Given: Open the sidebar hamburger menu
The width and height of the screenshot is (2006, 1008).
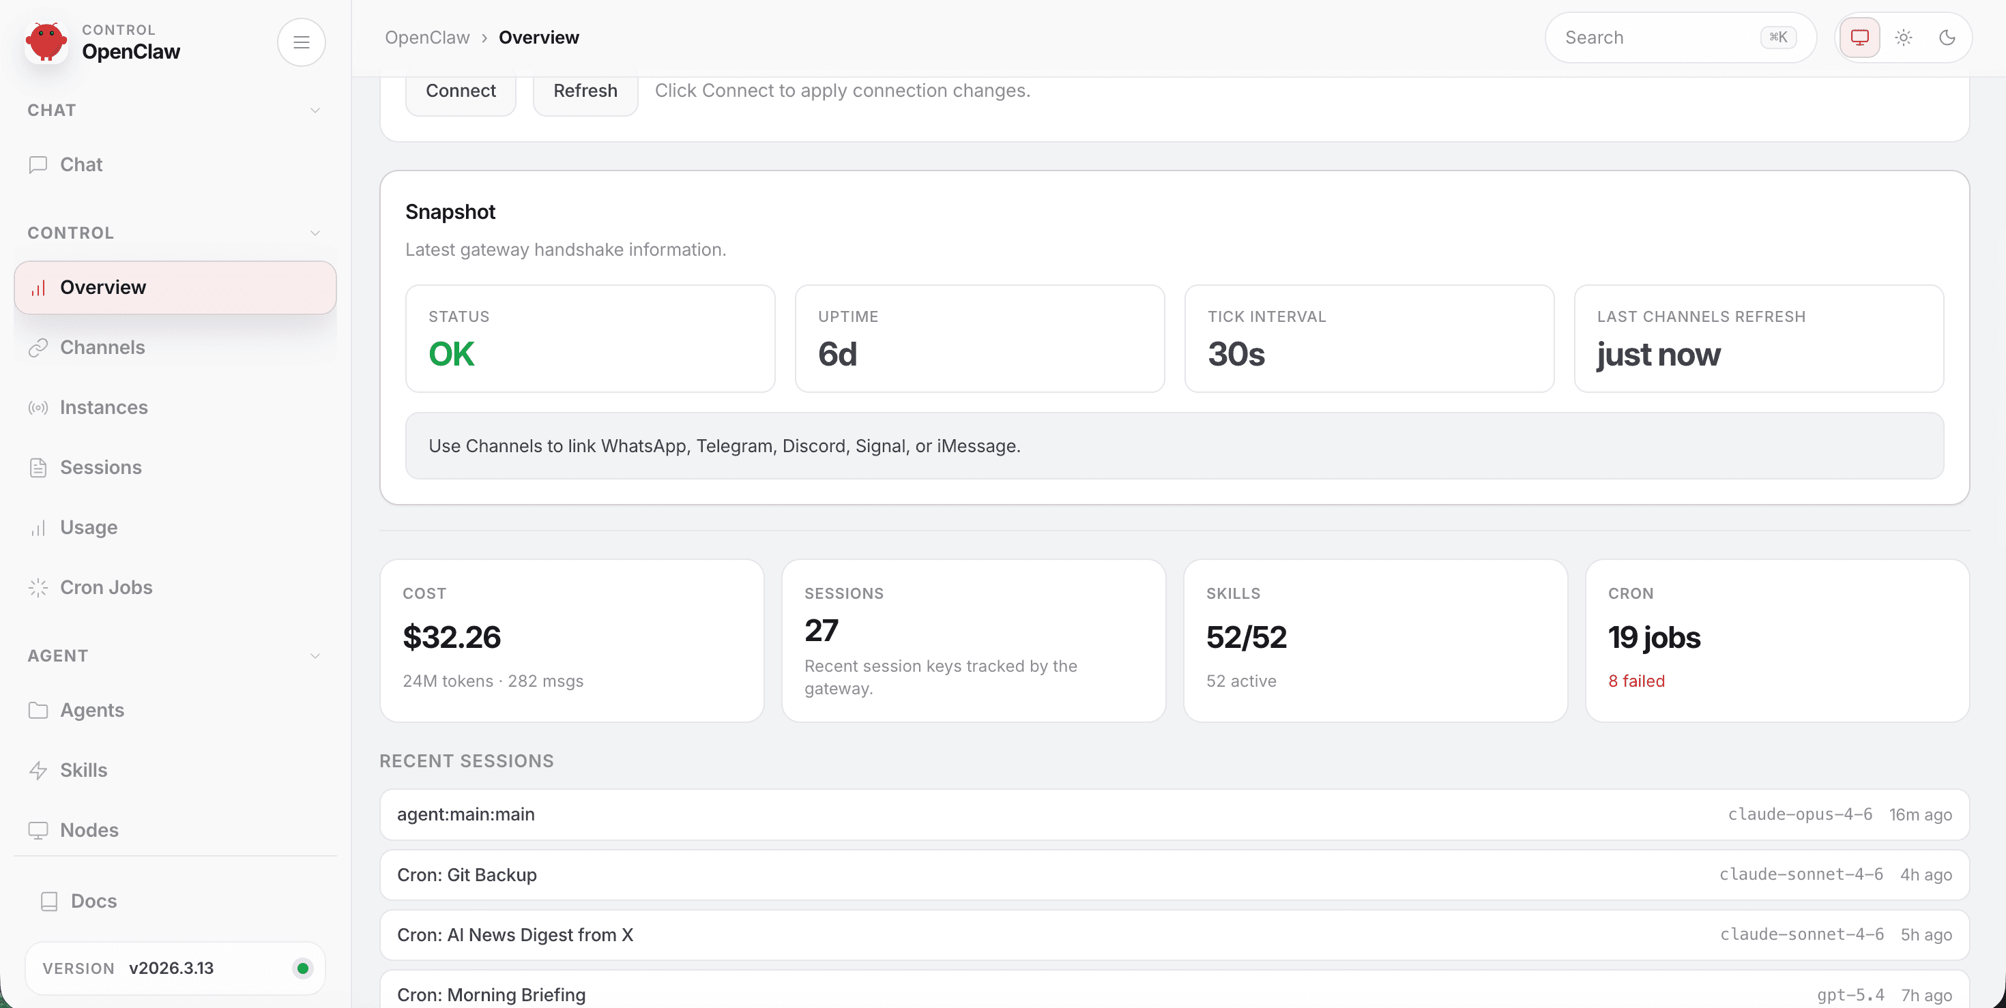Looking at the screenshot, I should 302,41.
